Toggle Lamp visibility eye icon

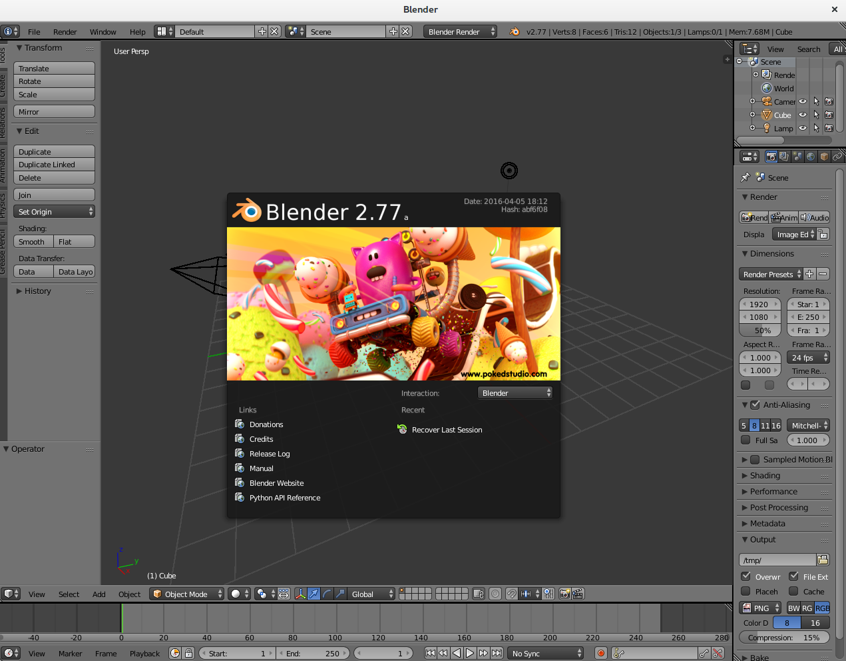click(x=803, y=128)
